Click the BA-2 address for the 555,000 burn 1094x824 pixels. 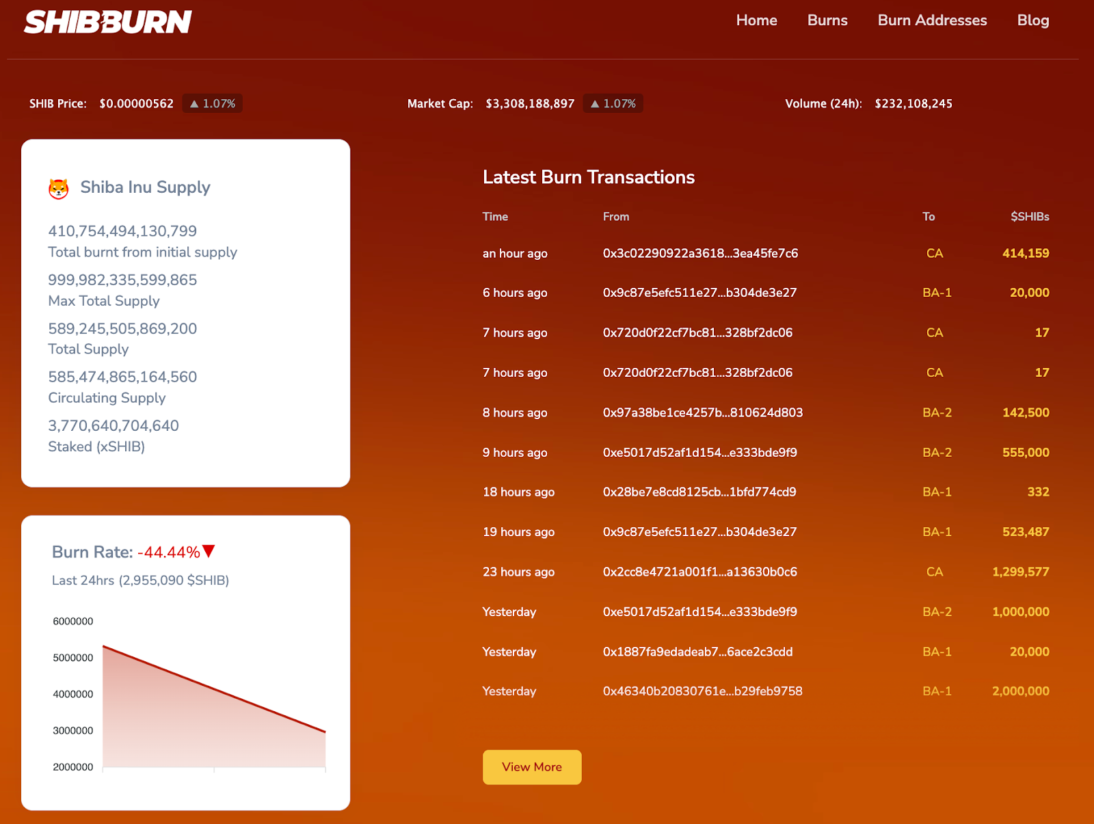point(936,452)
